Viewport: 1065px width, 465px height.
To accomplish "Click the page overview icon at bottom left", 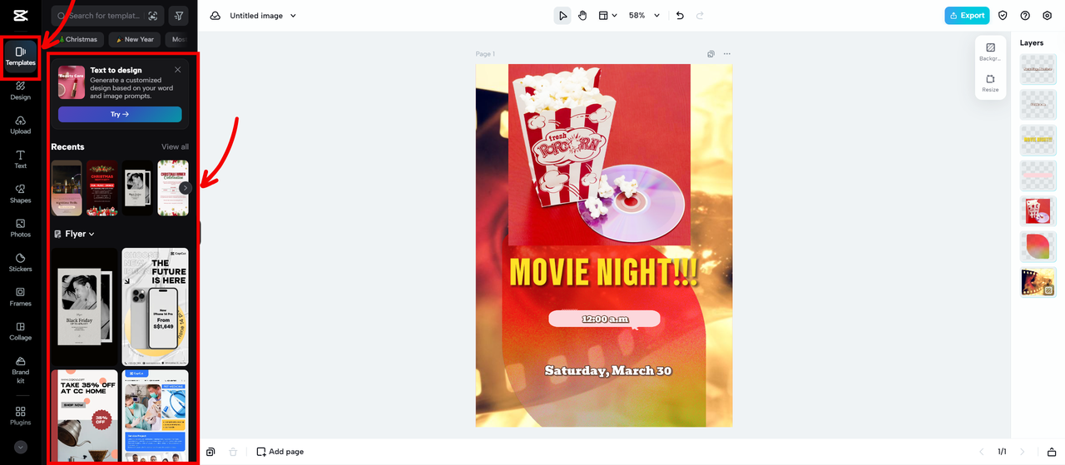I will click(211, 452).
